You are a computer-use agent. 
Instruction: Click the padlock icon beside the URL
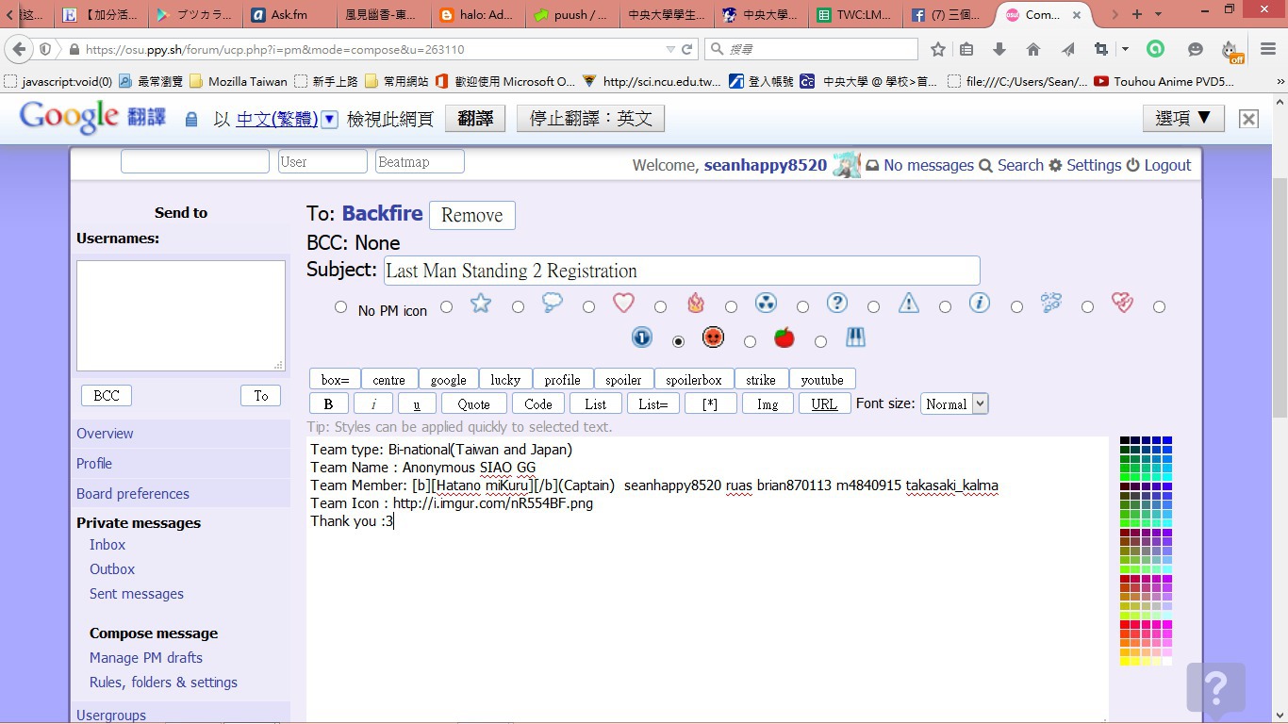point(74,49)
